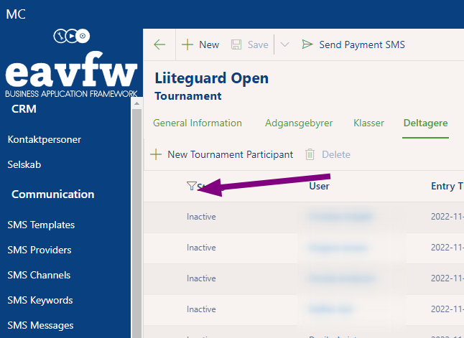Click the plus icon beside New

click(x=187, y=44)
